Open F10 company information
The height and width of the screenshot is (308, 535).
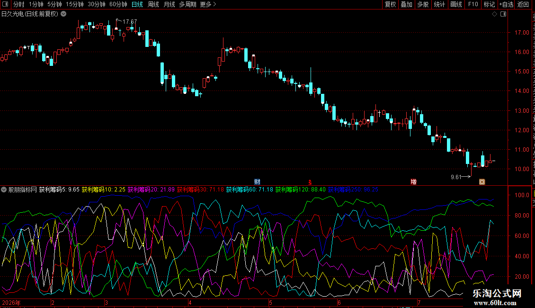click(x=473, y=4)
